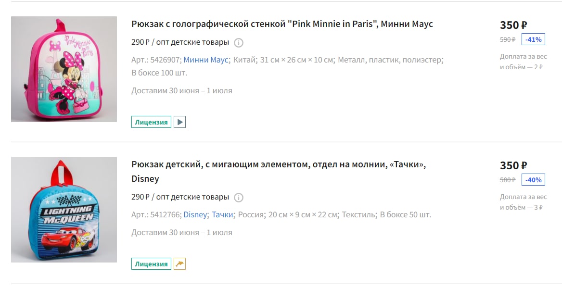Follow the Тачки series link
Screen dimensions: 562x288
tap(222, 214)
